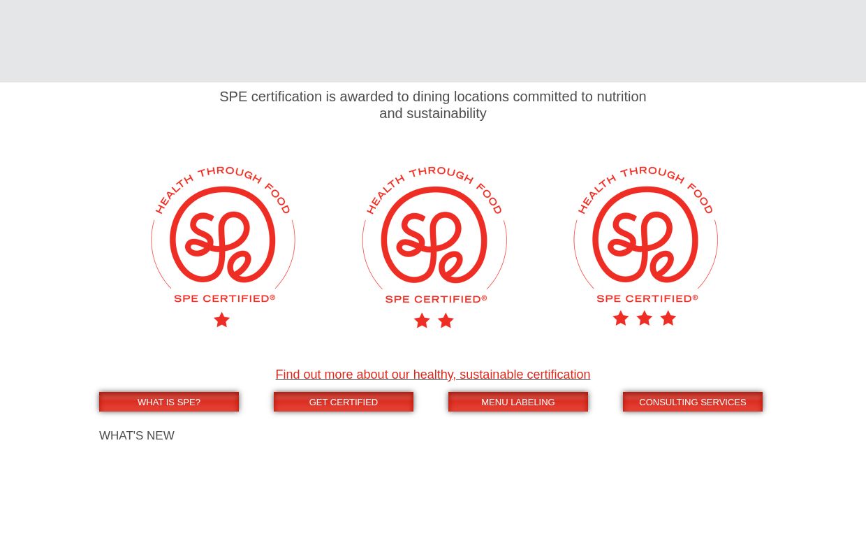Click the CONSULTING SERVICES button
Screen dimensions: 866x559
692,402
